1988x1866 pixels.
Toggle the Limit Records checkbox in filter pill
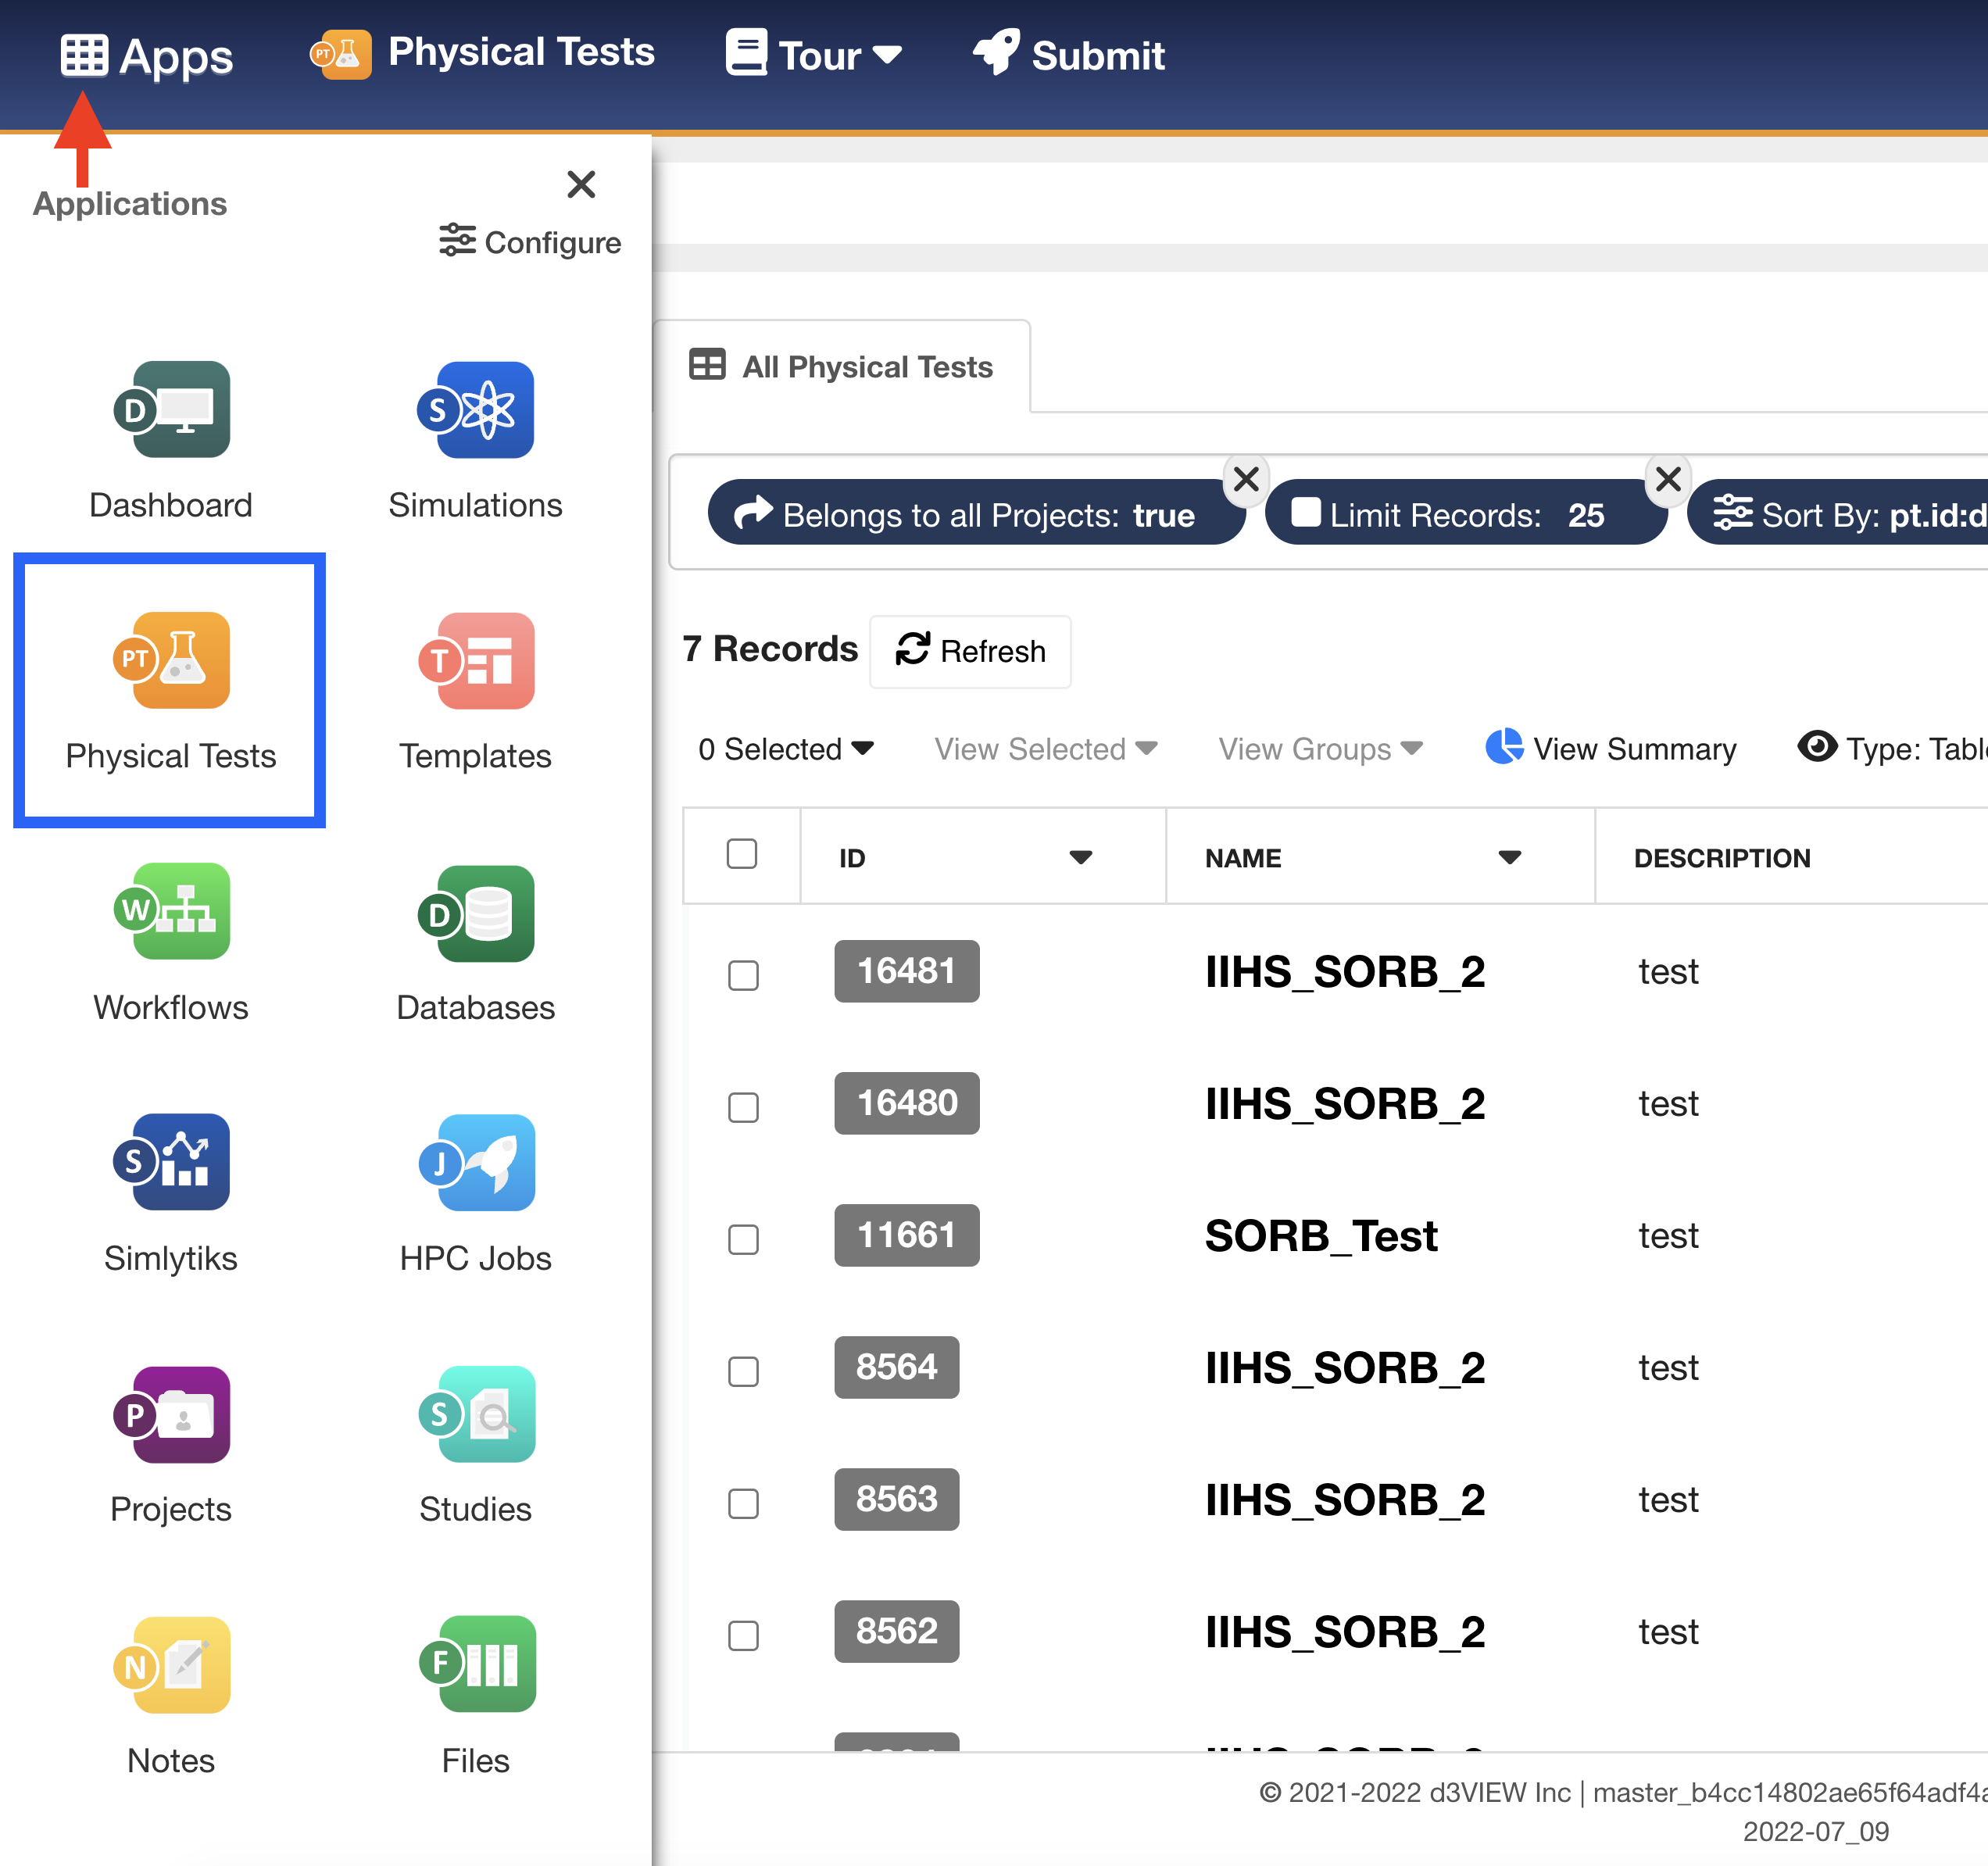pos(1306,512)
